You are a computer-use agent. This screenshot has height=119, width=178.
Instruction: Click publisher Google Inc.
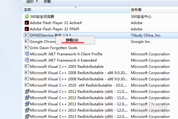click(x=141, y=42)
